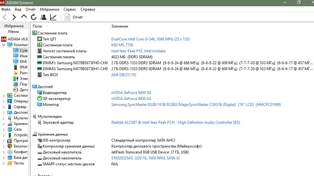Open the Сервис menu
Image resolution: width=314 pixels, height=176 pixels.
coord(70,9)
